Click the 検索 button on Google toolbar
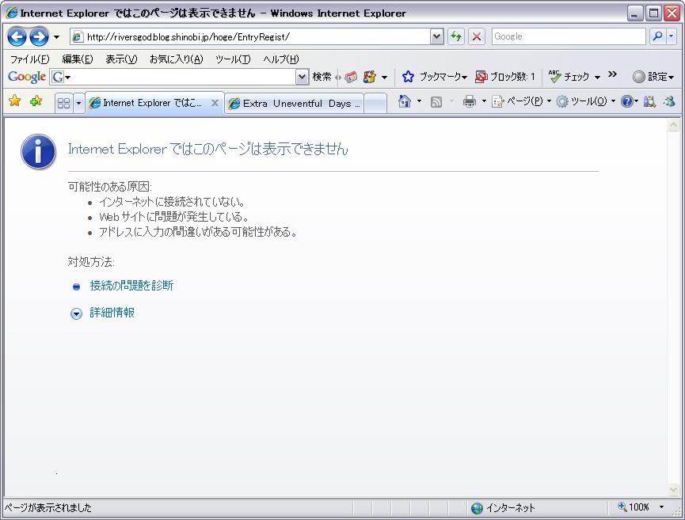The height and width of the screenshot is (520, 685). (322, 77)
